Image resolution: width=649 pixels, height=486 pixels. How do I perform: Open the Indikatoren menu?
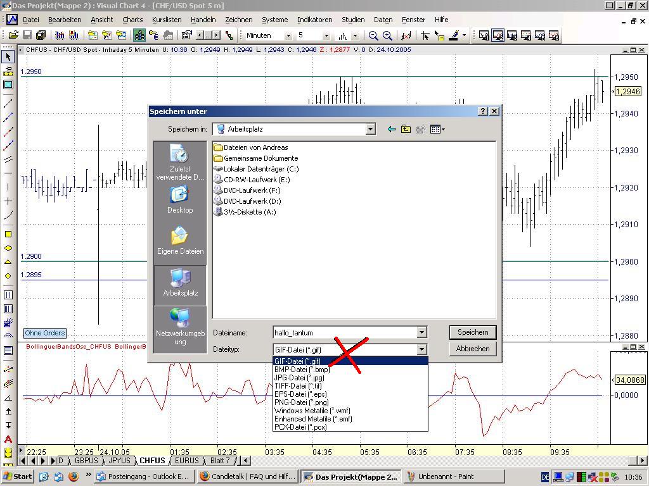point(314,20)
